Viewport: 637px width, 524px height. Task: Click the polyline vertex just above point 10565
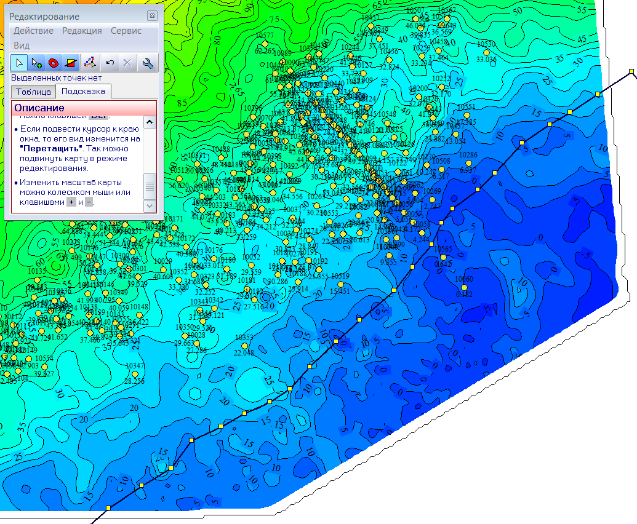[x=431, y=244]
